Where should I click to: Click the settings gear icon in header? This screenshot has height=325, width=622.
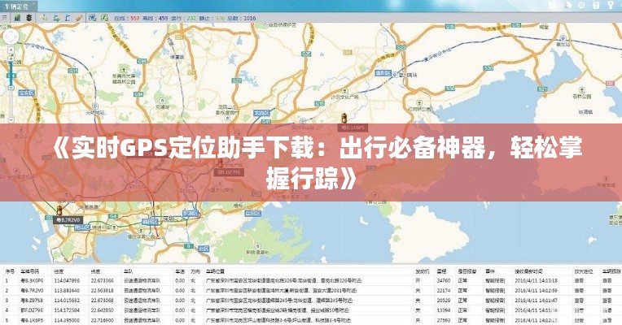580,5
